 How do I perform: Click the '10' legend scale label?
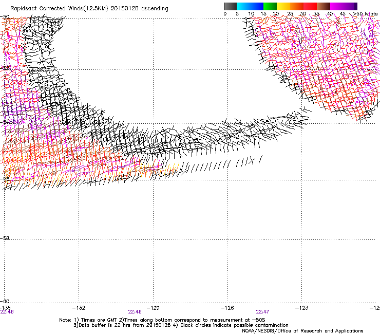(x=251, y=14)
